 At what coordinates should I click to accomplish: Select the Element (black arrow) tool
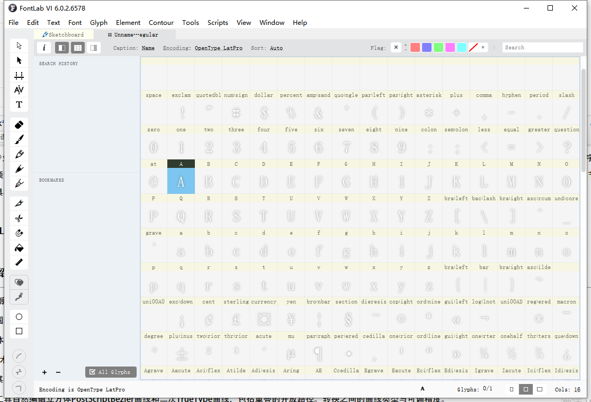(x=19, y=60)
